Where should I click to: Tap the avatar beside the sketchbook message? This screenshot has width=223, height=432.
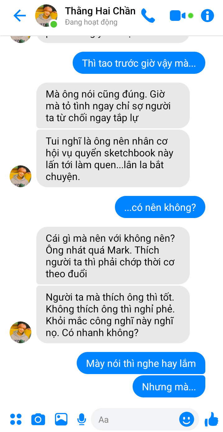coord(20,176)
